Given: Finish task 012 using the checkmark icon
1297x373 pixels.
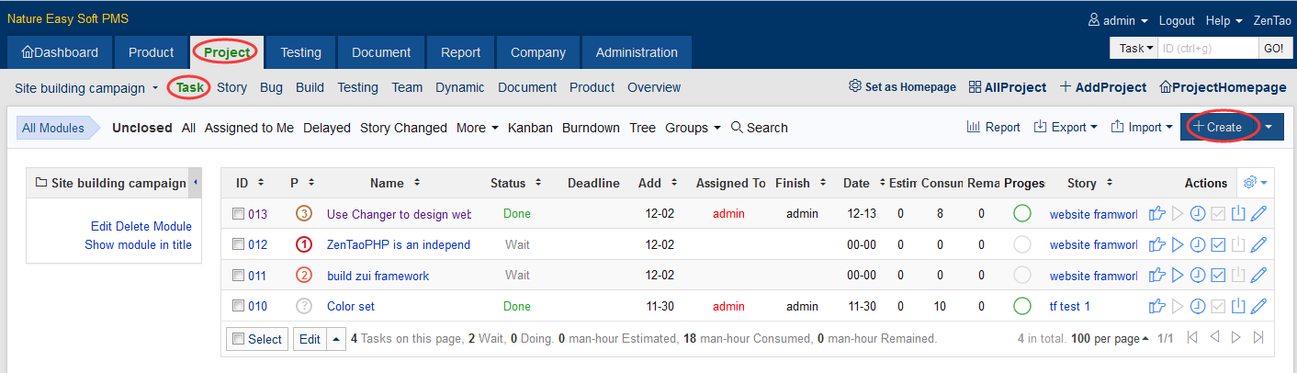Looking at the screenshot, I should [x=1218, y=245].
